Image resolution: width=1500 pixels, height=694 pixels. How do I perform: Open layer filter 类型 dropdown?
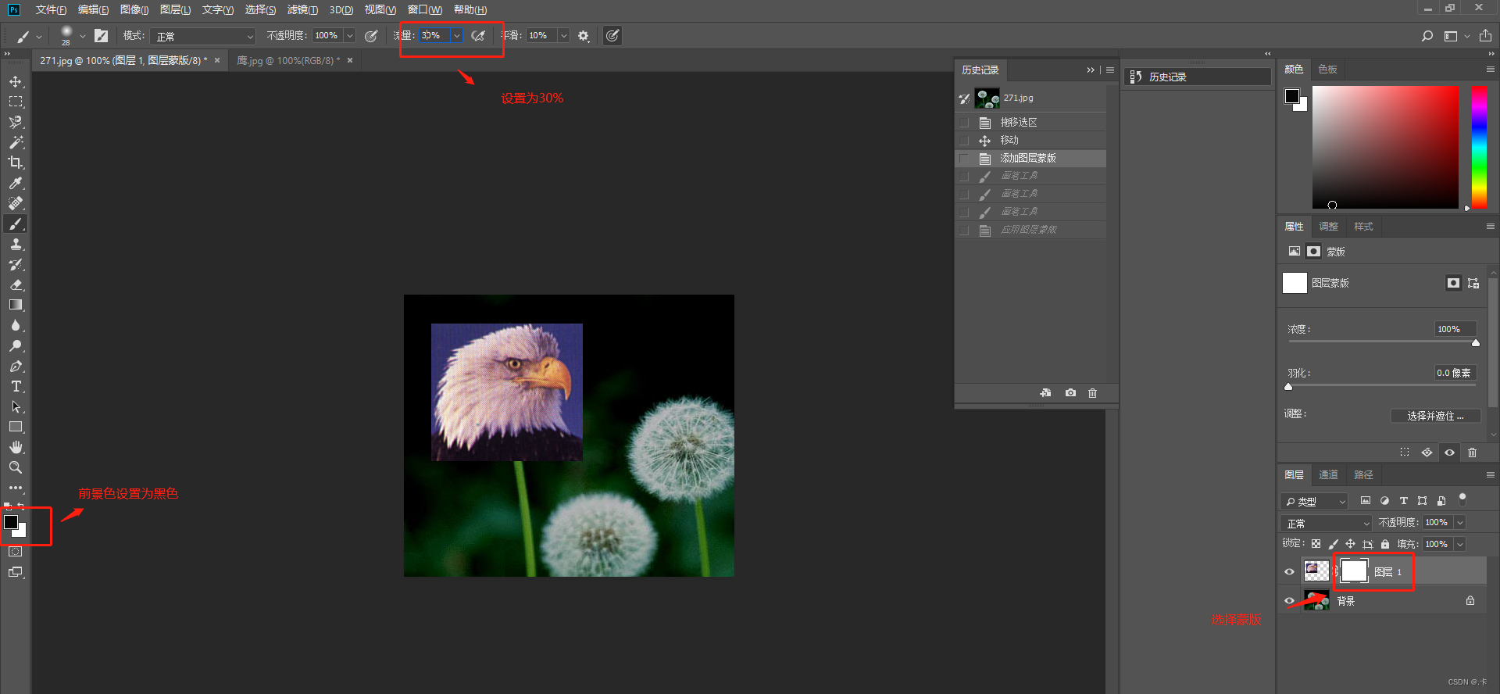(1315, 502)
